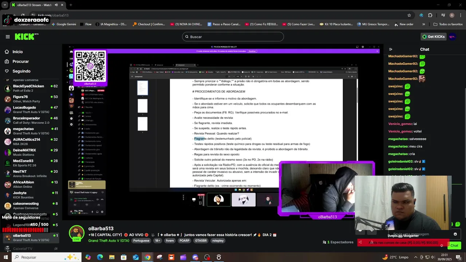
Task: Open Passo a Passo Canal bookmark
Action: [224, 24]
